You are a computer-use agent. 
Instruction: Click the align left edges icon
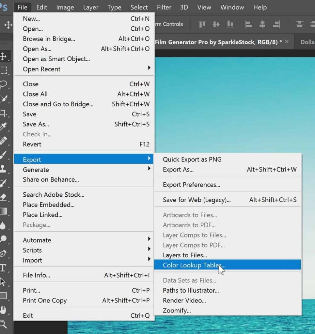pyautogui.click(x=248, y=24)
